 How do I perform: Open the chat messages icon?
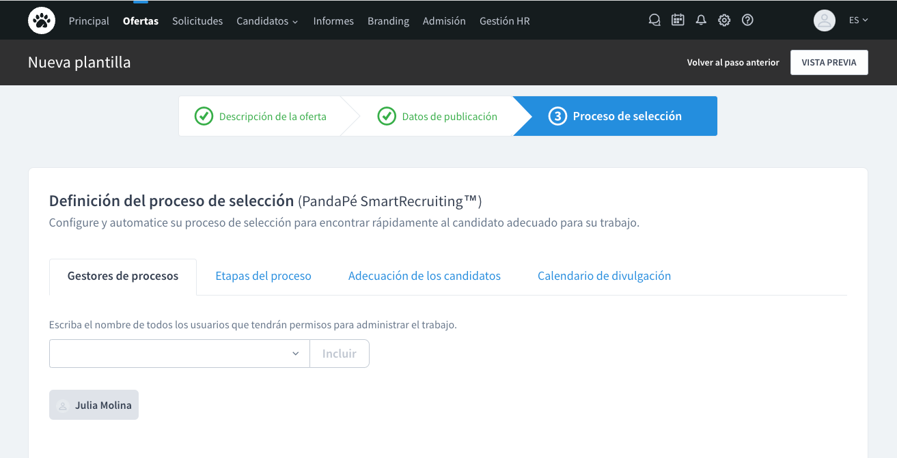[x=654, y=20]
